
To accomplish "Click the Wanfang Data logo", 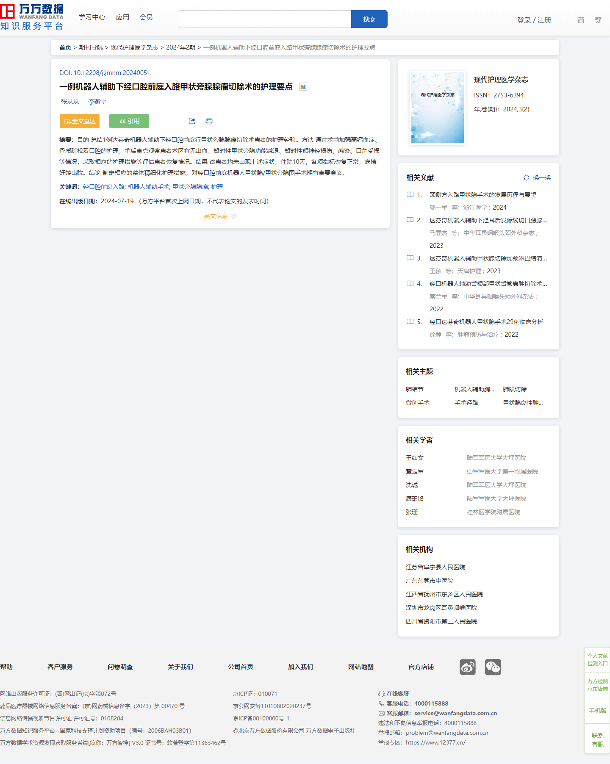I will coord(32,17).
